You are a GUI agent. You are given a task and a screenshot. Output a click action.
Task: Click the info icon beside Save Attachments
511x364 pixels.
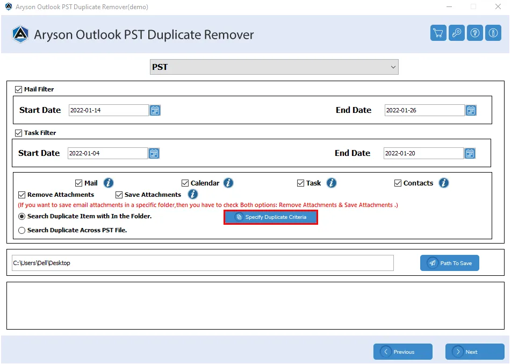click(x=192, y=195)
